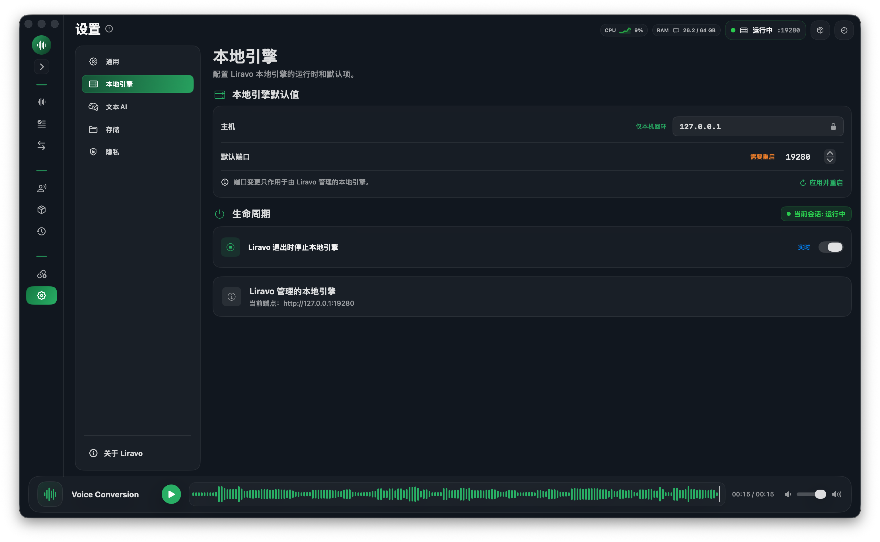Select the 通用 settings tab
880x542 pixels.
point(137,62)
